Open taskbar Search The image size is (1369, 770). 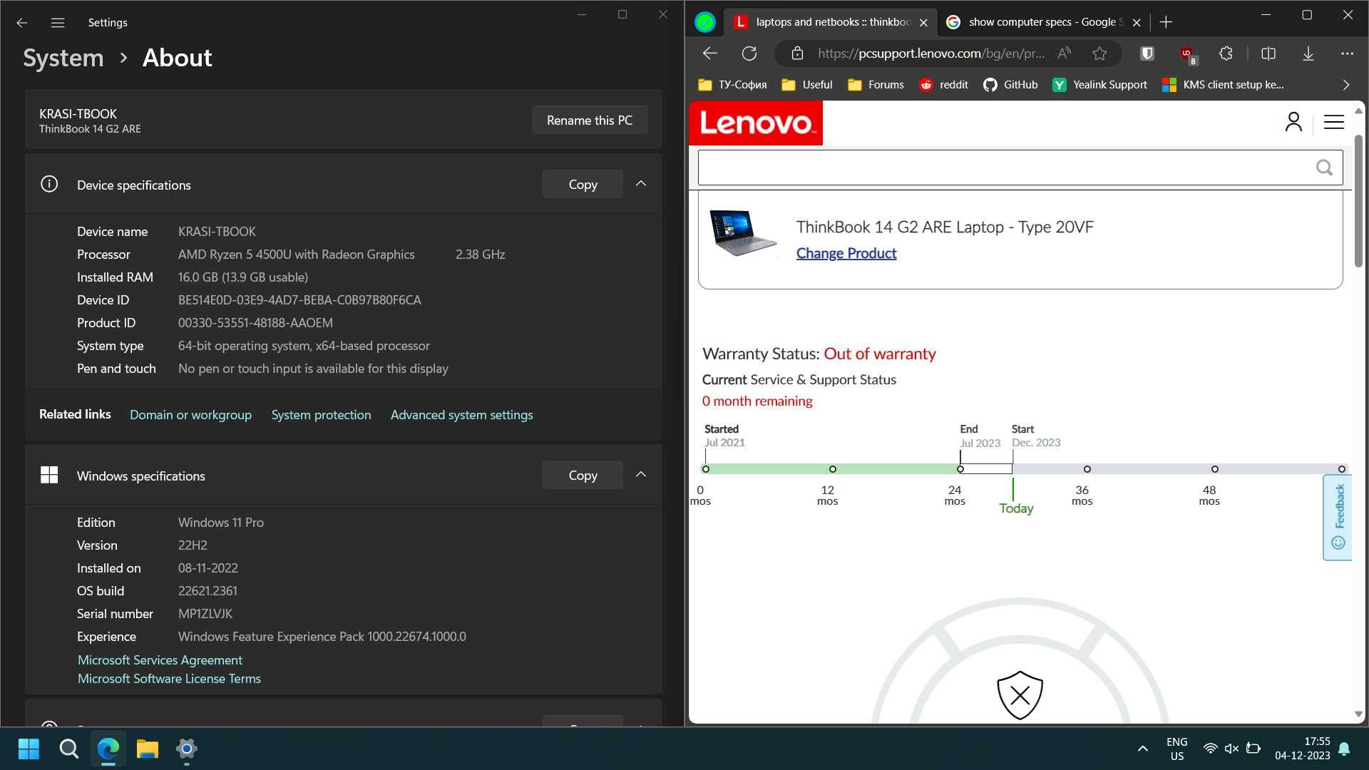click(68, 749)
